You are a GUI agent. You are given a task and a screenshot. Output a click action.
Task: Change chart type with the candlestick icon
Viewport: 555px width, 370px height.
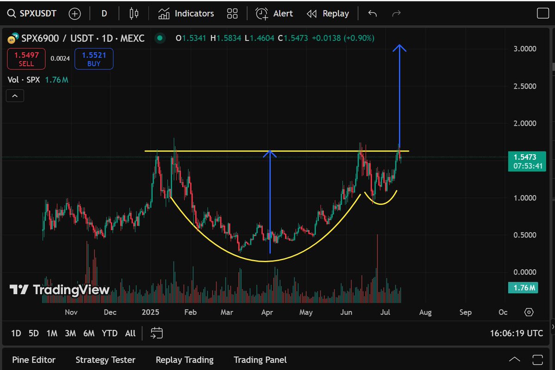pos(134,13)
